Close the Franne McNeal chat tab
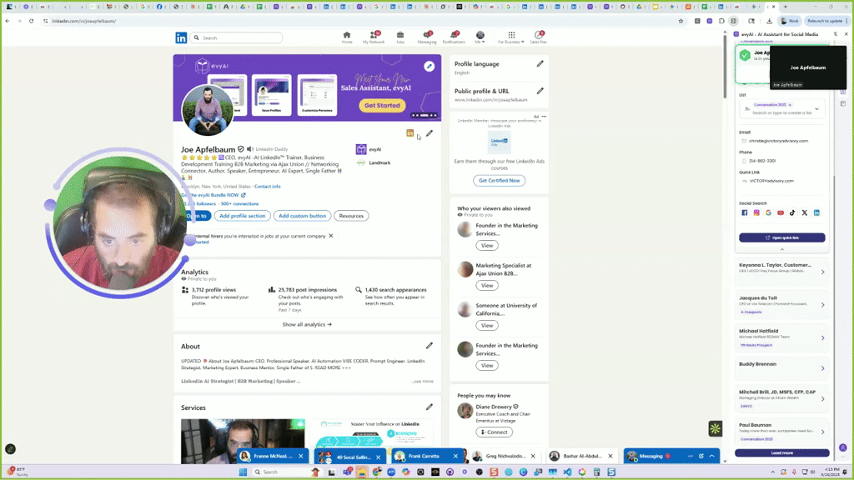Image resolution: width=854 pixels, height=480 pixels. point(300,456)
